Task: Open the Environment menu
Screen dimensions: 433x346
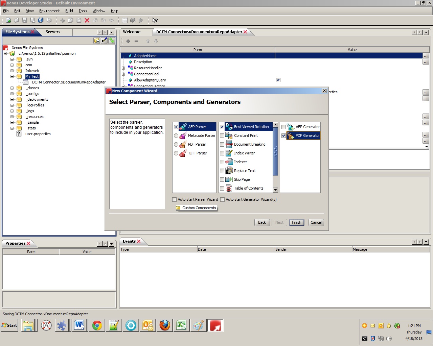Action: (49, 10)
